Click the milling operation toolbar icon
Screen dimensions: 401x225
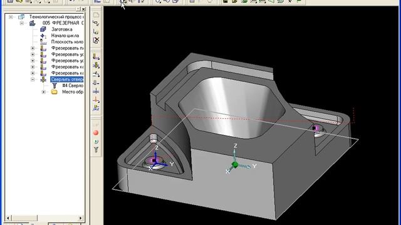pos(96,57)
